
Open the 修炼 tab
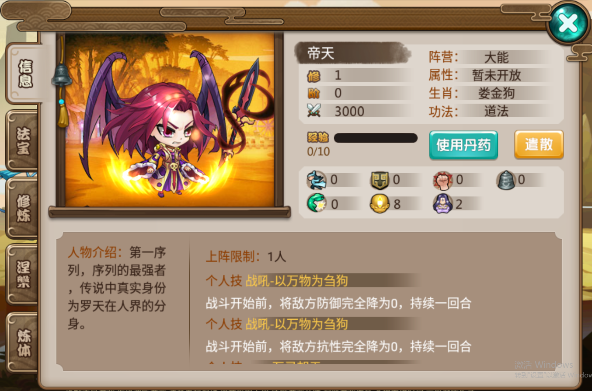pos(23,209)
